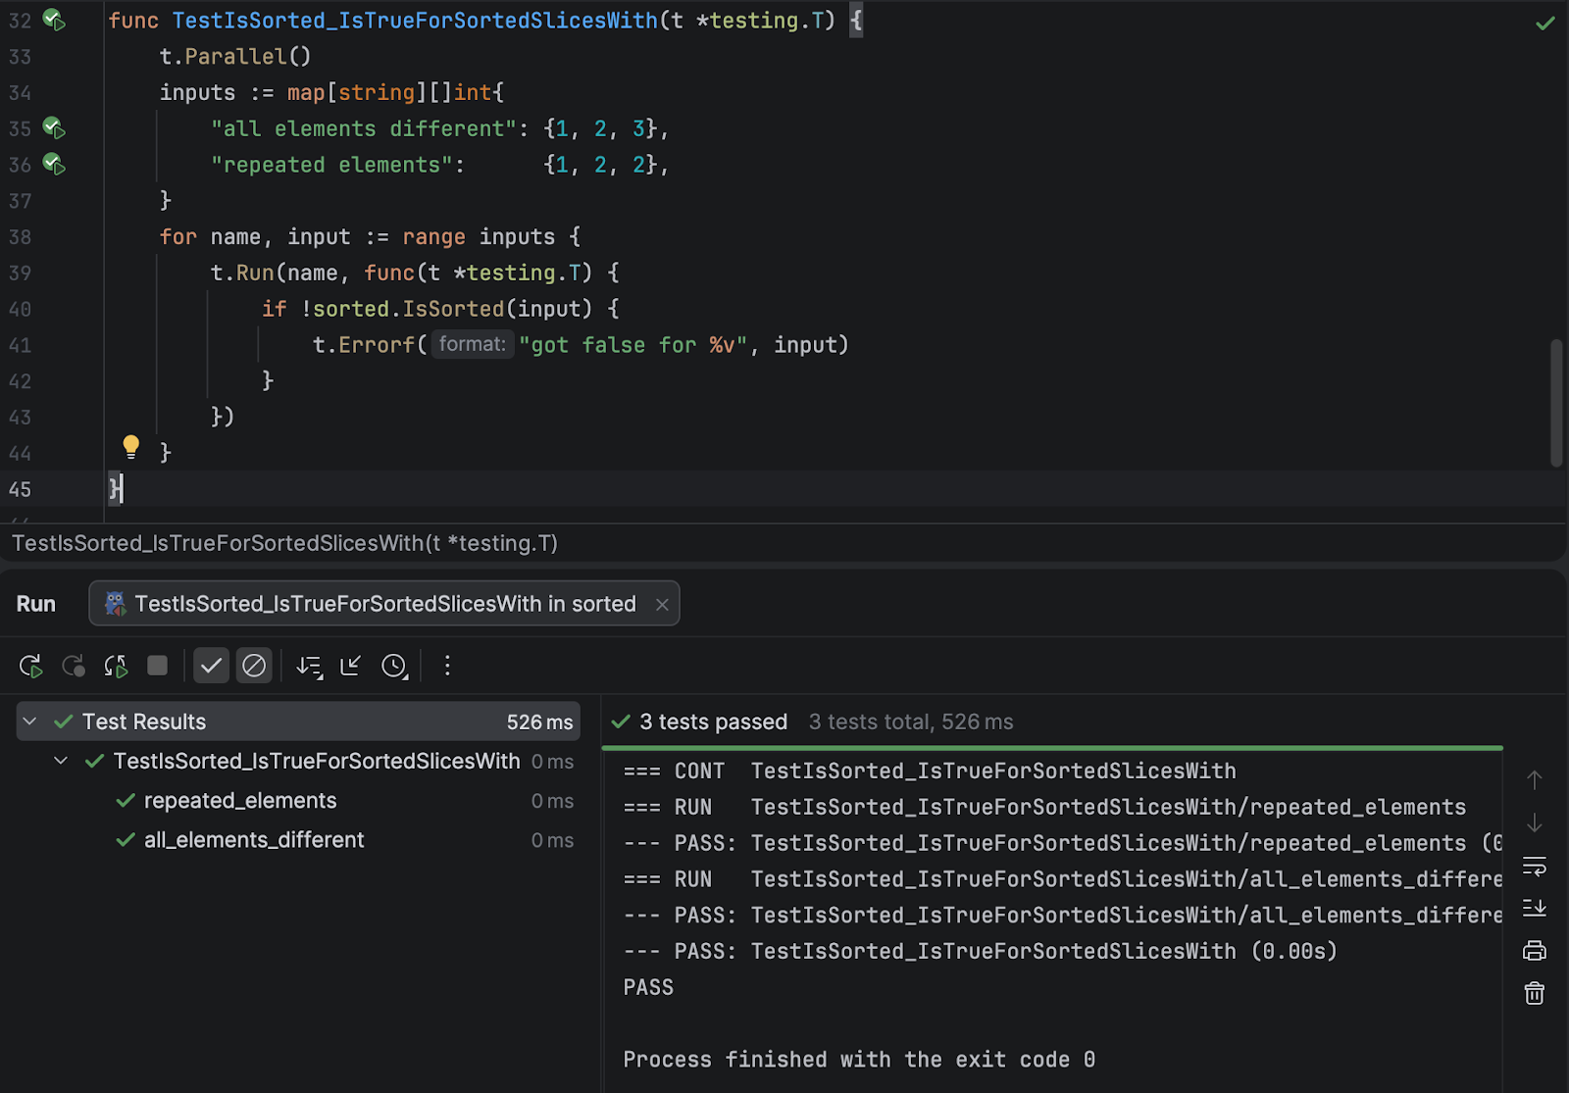Collapse the Test Results tree node
The image size is (1569, 1093).
coord(30,721)
